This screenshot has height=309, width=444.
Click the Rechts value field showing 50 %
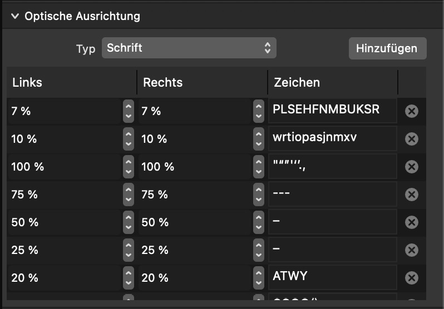point(195,222)
